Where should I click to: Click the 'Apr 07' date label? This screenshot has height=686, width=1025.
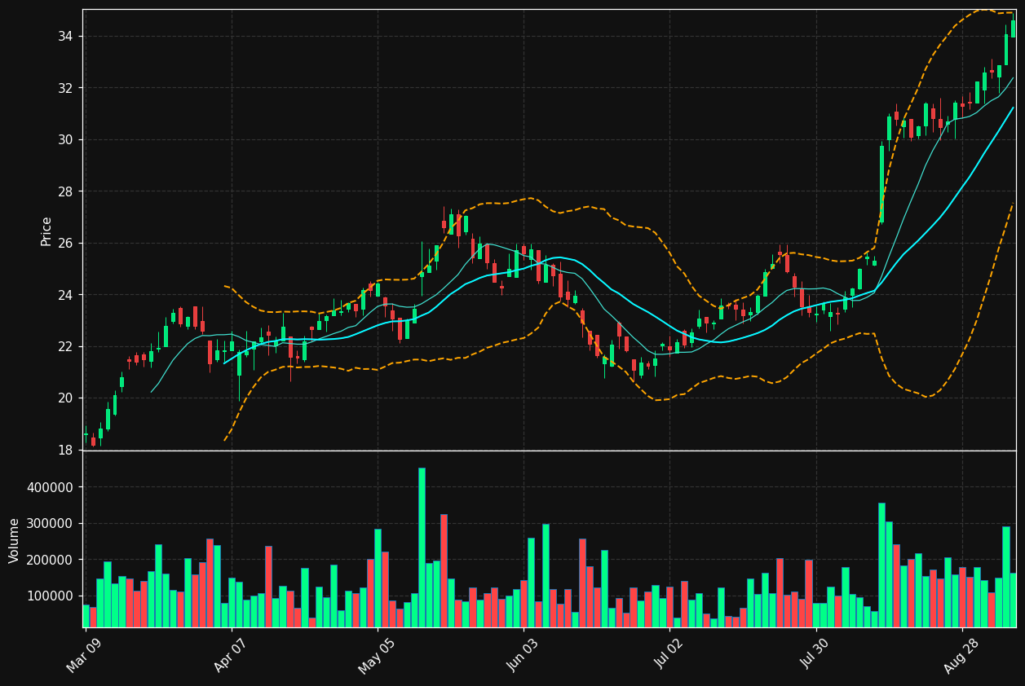tap(229, 653)
